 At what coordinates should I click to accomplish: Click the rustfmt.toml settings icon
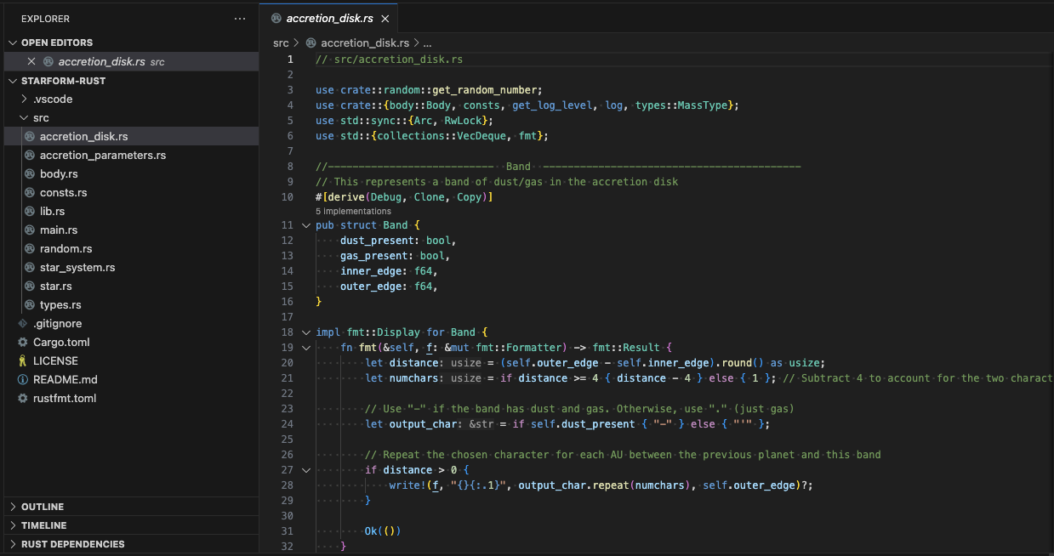point(21,398)
